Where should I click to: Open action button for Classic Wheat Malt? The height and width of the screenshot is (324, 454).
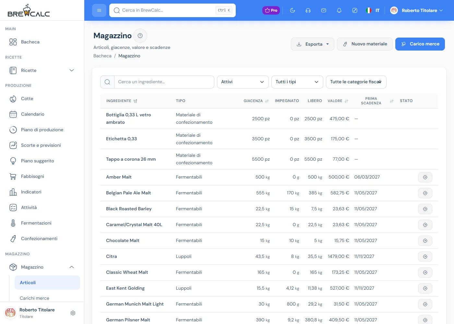click(x=425, y=272)
